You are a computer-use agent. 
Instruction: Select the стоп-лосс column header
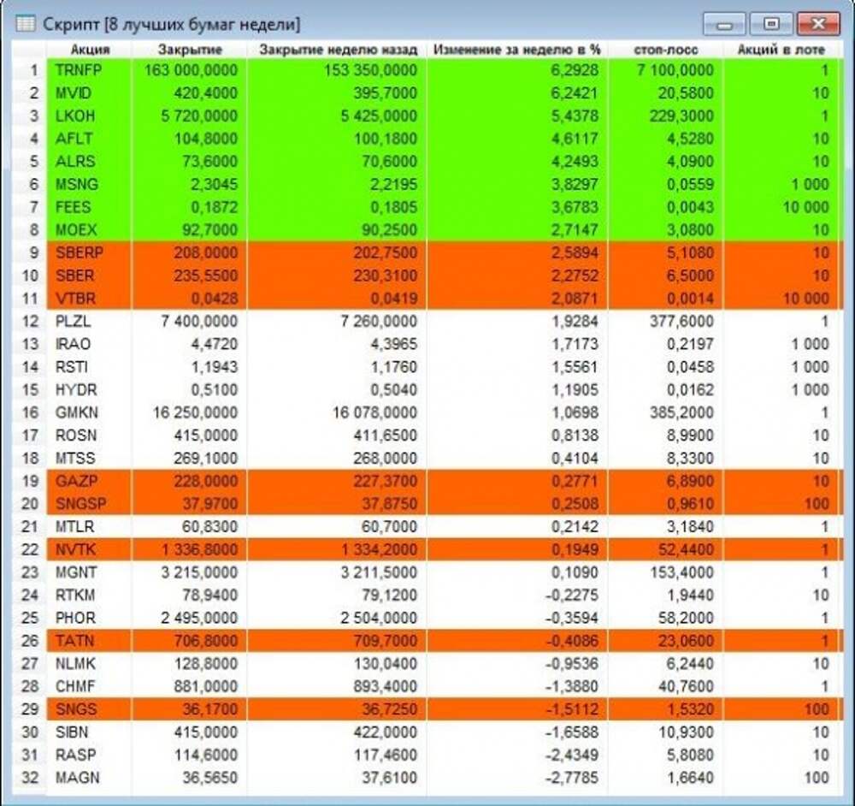pos(668,50)
